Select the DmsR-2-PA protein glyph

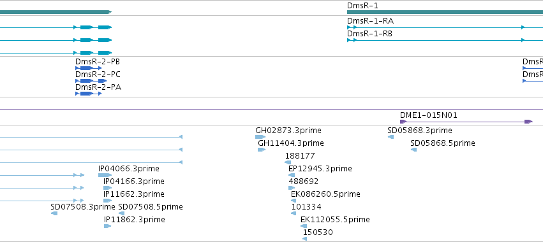(x=88, y=94)
